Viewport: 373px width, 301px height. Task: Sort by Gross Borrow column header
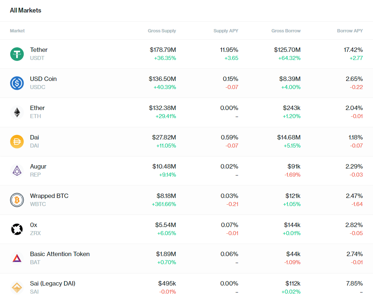tap(286, 31)
